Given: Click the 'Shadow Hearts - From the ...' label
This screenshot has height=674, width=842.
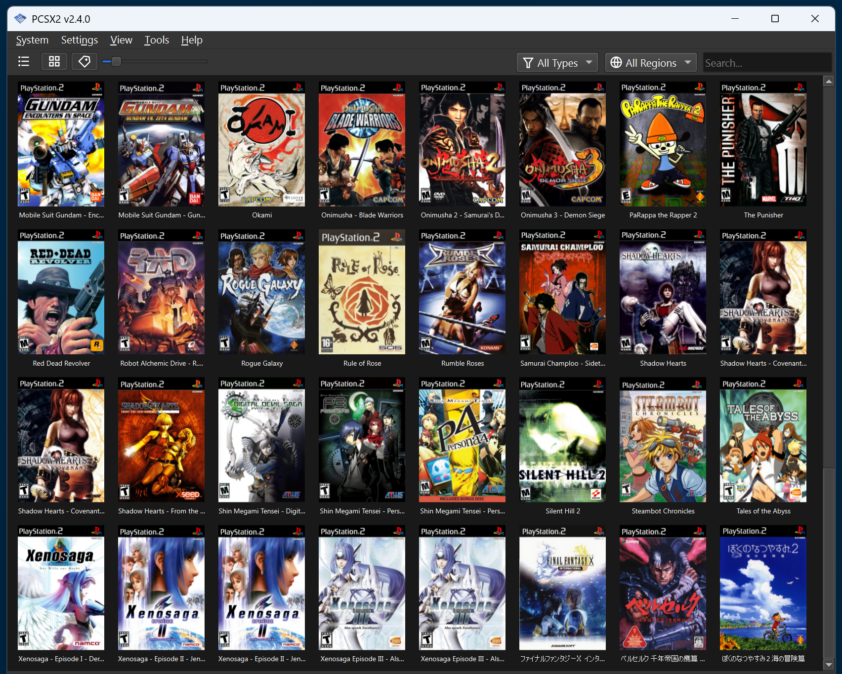Looking at the screenshot, I should coord(162,511).
